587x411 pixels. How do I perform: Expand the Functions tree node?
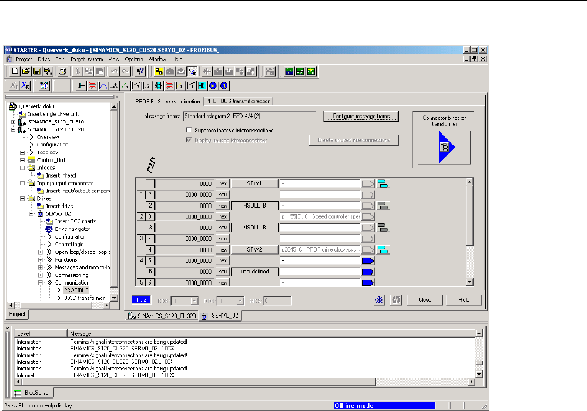(41, 260)
